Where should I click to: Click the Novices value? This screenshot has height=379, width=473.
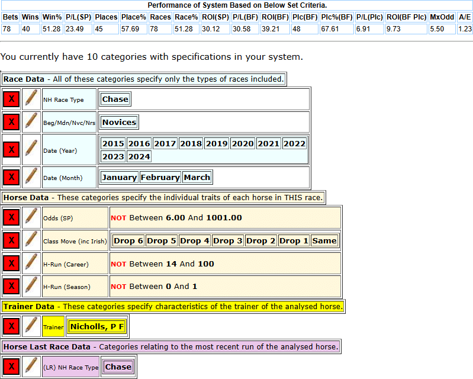point(119,122)
